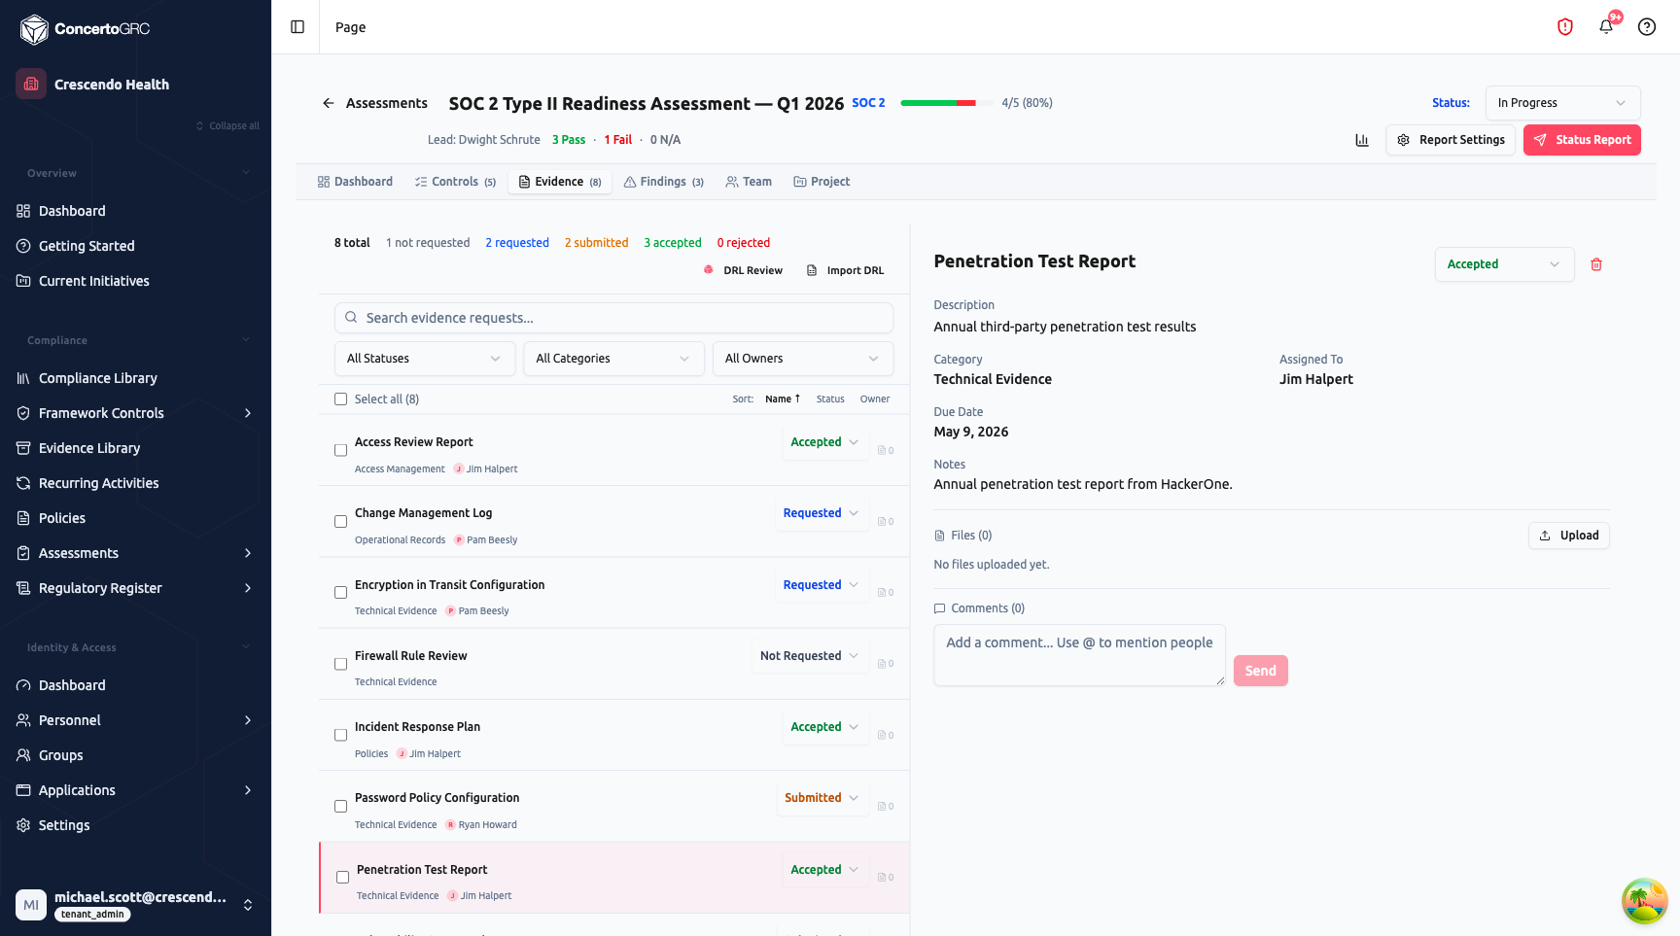Toggle the sidebar panel icon

[297, 27]
